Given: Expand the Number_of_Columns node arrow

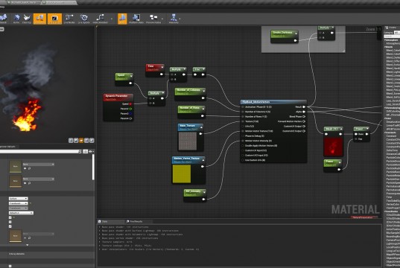Looking at the screenshot, I should coord(204,91).
